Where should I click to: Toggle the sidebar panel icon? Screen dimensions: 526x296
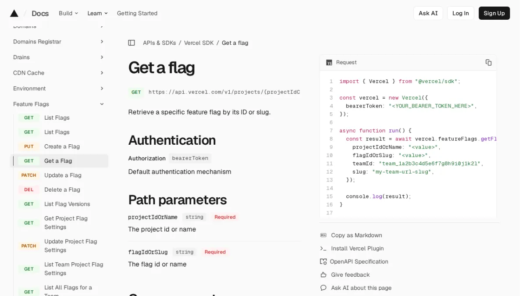[131, 43]
